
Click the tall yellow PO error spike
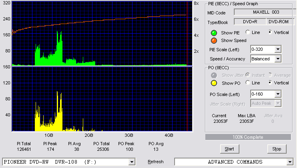[x=57, y=111]
